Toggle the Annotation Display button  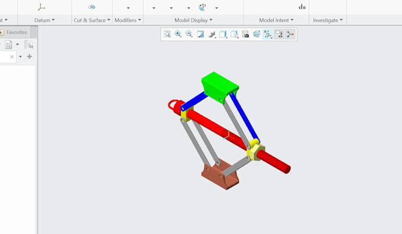coord(279,34)
